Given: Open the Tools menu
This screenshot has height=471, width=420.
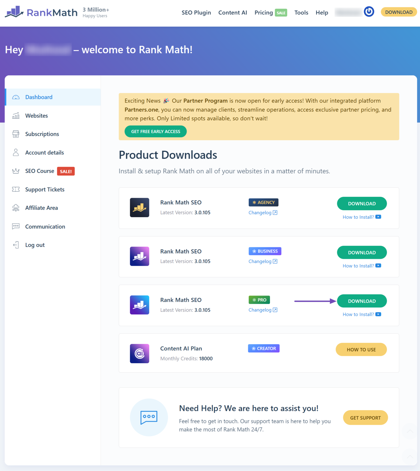Looking at the screenshot, I should 301,13.
